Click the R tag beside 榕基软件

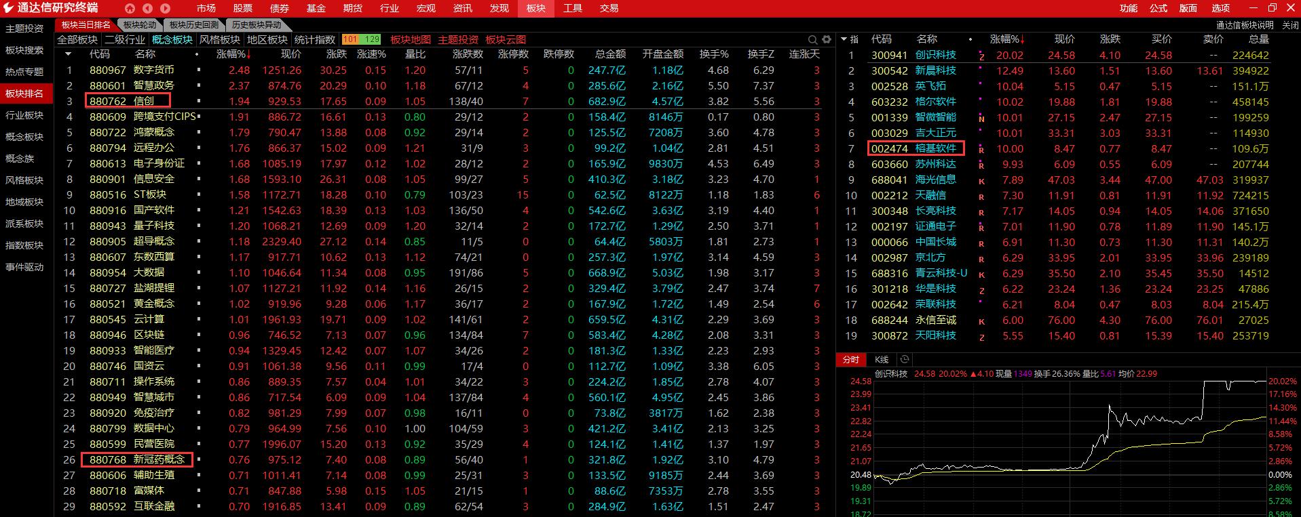coord(982,150)
